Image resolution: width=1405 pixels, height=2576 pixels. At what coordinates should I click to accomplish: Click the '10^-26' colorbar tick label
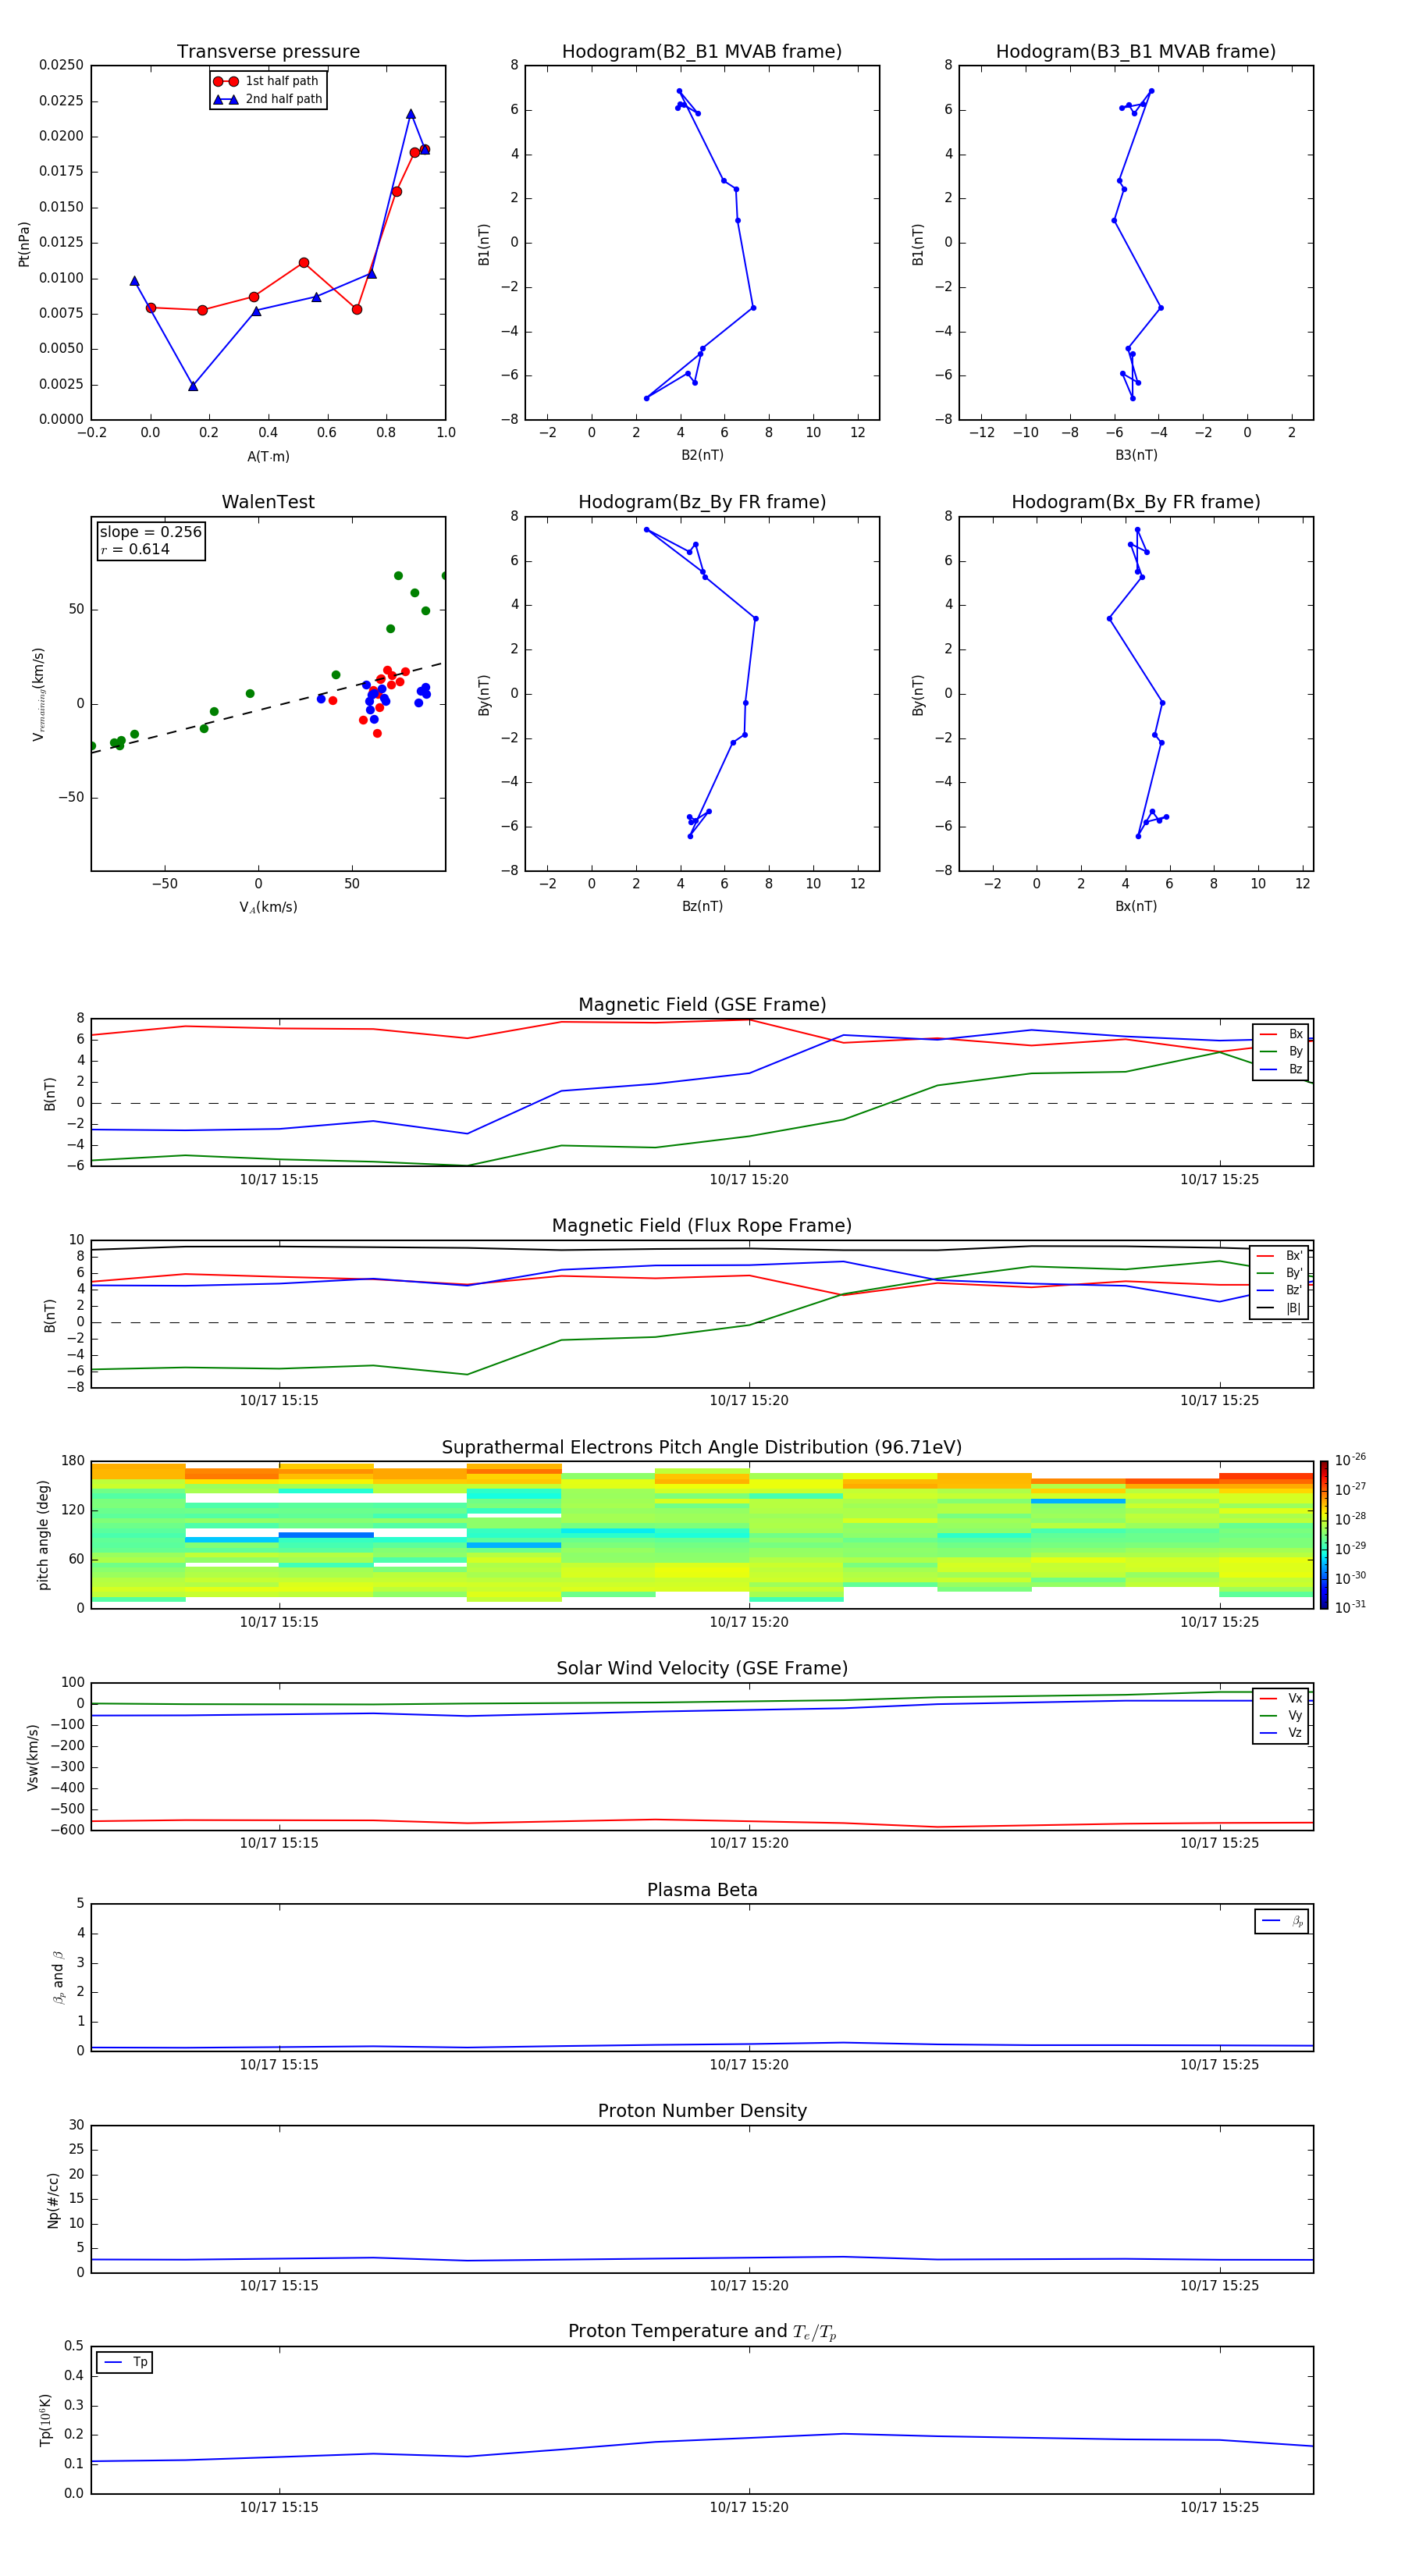[x=1350, y=1460]
